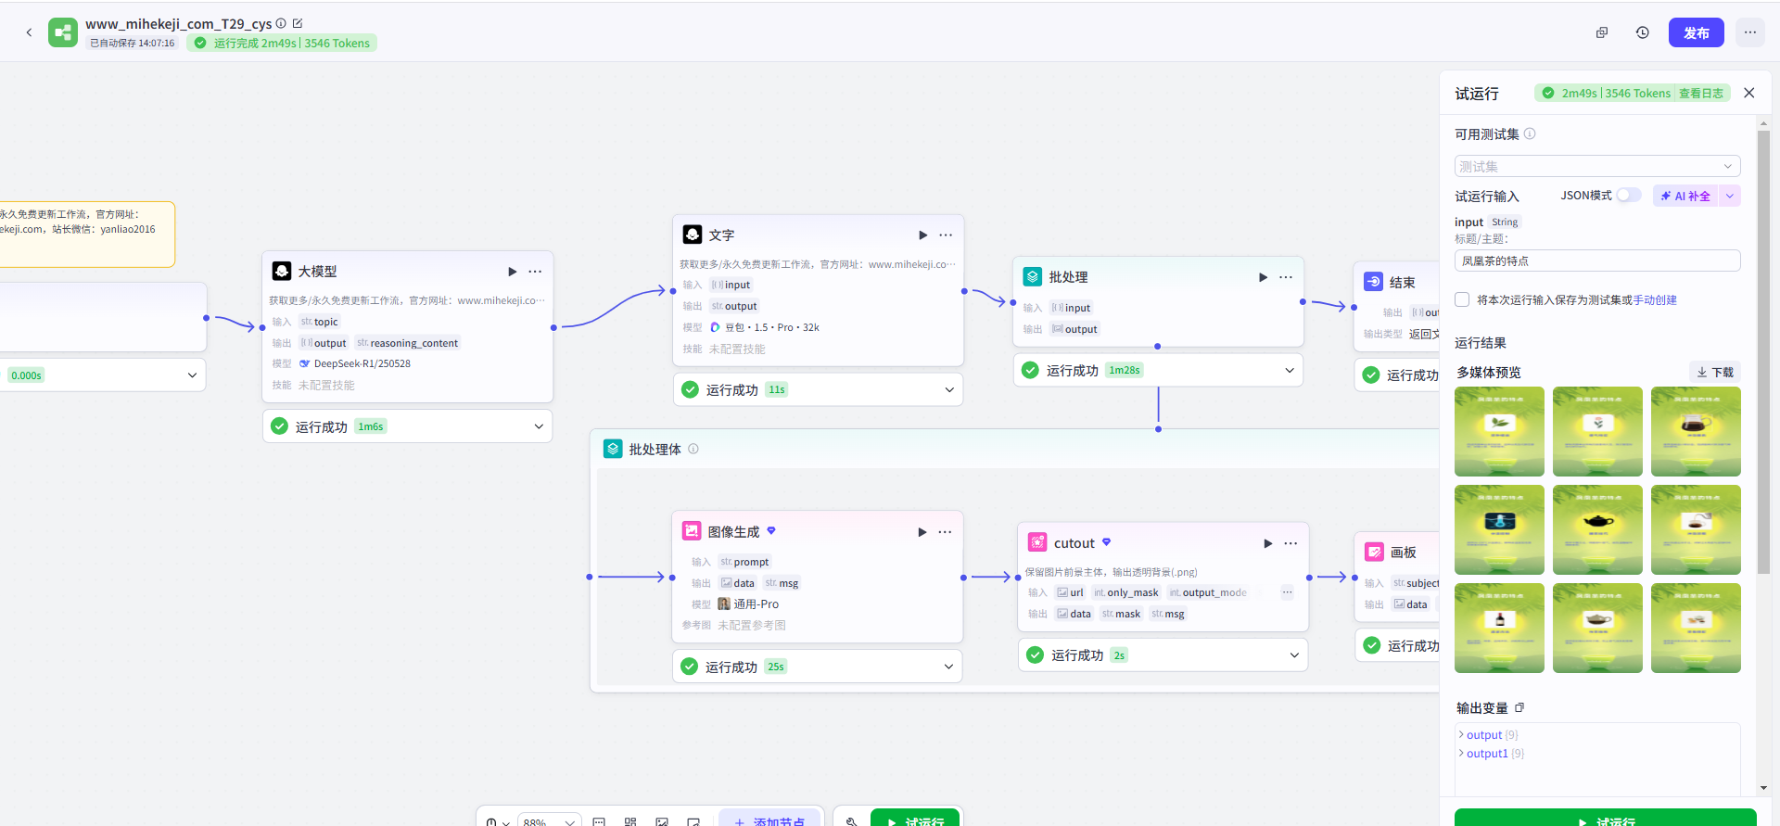Check save run input as test set
Image resolution: width=1780 pixels, height=826 pixels.
[x=1462, y=299]
